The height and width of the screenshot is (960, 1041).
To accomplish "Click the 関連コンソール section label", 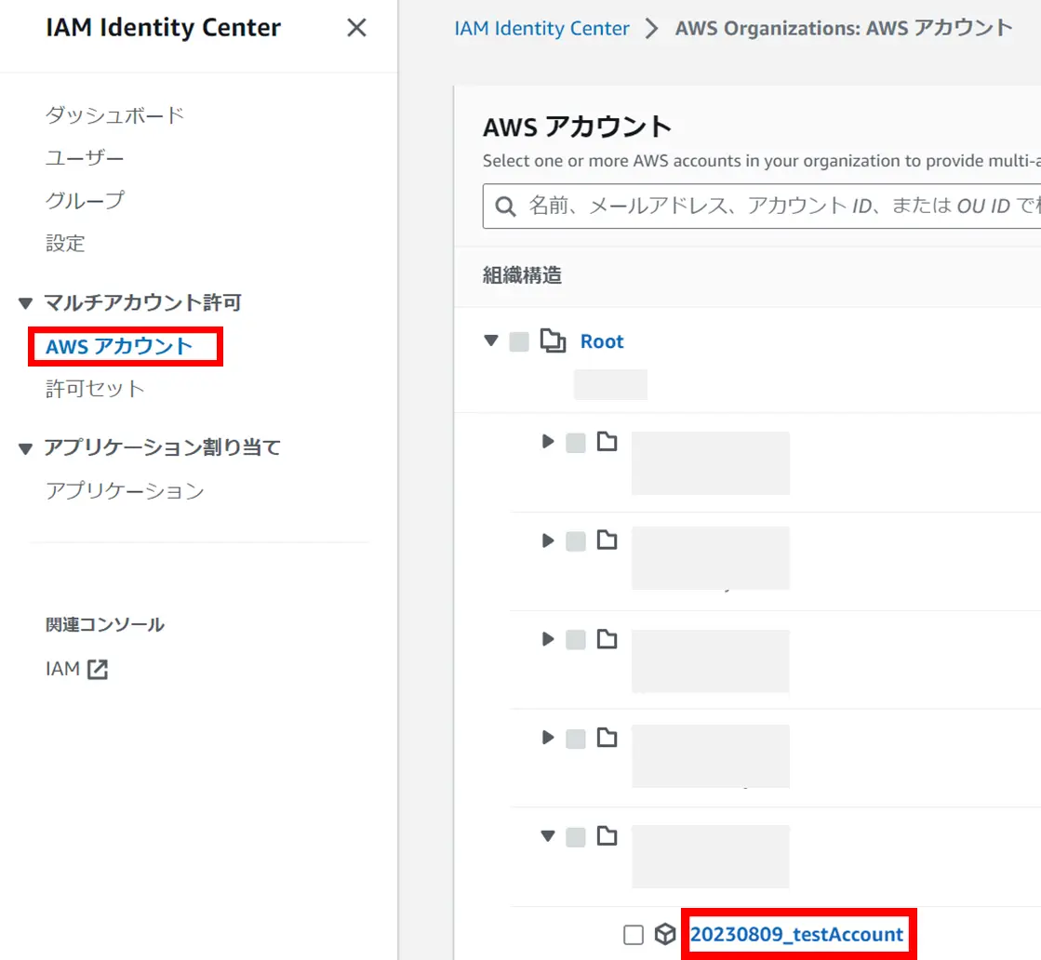I will click(105, 624).
